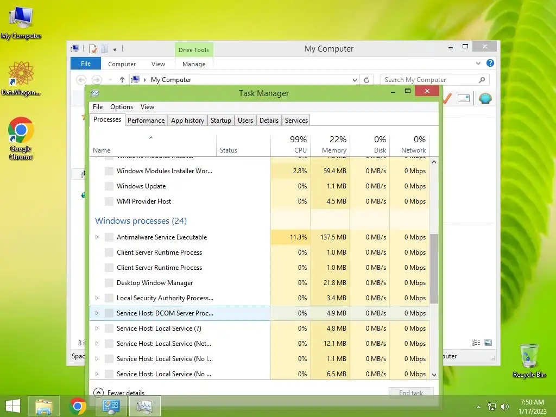Screen dimensions: 556x417
Task: Sort processes by the Disk column
Action: 370,146
